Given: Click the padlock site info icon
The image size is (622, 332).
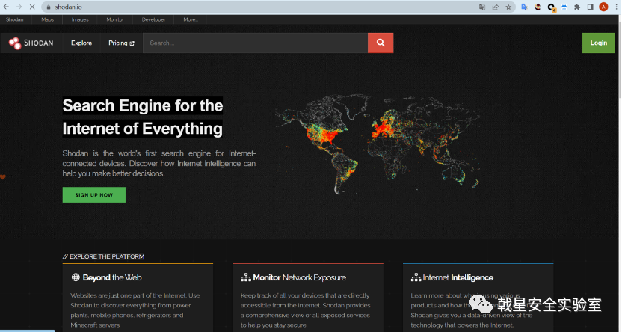Looking at the screenshot, I should [49, 7].
